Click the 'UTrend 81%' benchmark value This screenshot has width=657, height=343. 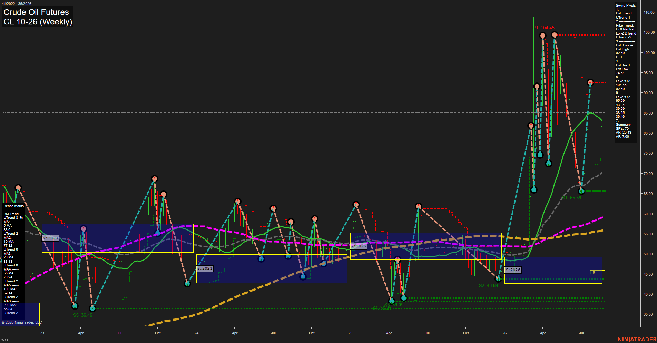[13, 218]
